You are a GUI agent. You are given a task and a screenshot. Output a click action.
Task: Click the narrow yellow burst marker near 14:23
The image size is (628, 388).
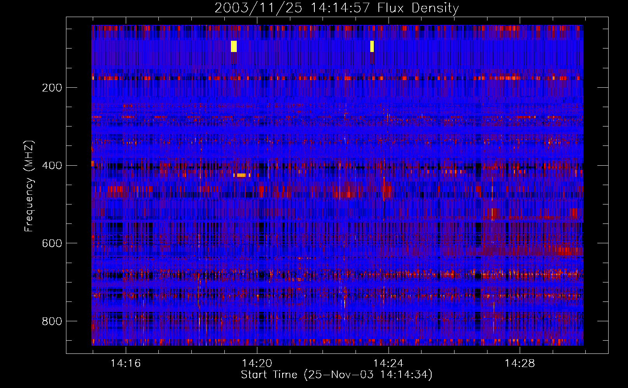click(x=372, y=46)
